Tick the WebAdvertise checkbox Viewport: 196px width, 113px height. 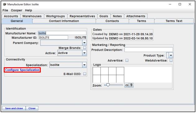171,60
